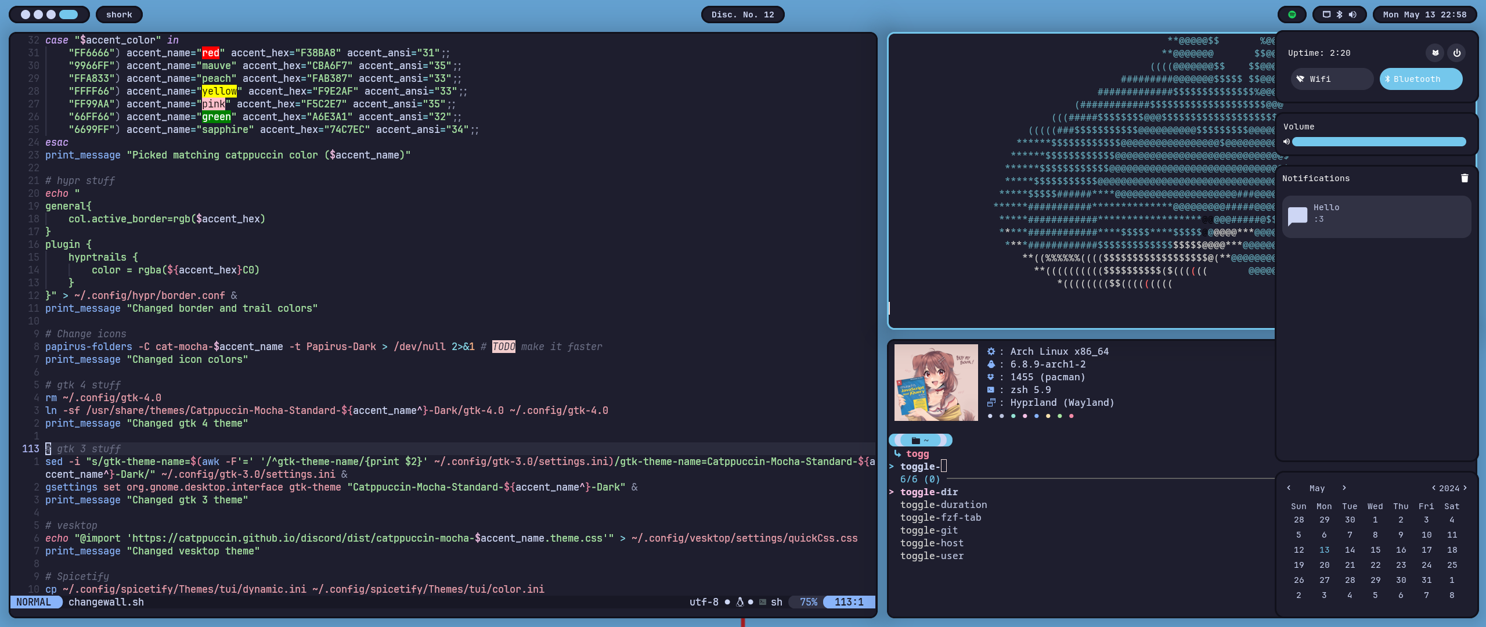Click the Linux penguin icon in Neovim statusline
Viewport: 1486px width, 627px height.
point(740,602)
